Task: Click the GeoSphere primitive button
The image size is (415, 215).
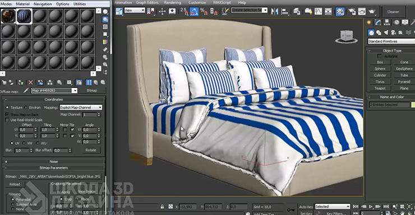Action: (404, 69)
